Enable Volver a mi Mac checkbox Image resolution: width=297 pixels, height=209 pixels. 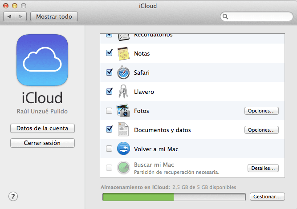[x=109, y=149]
